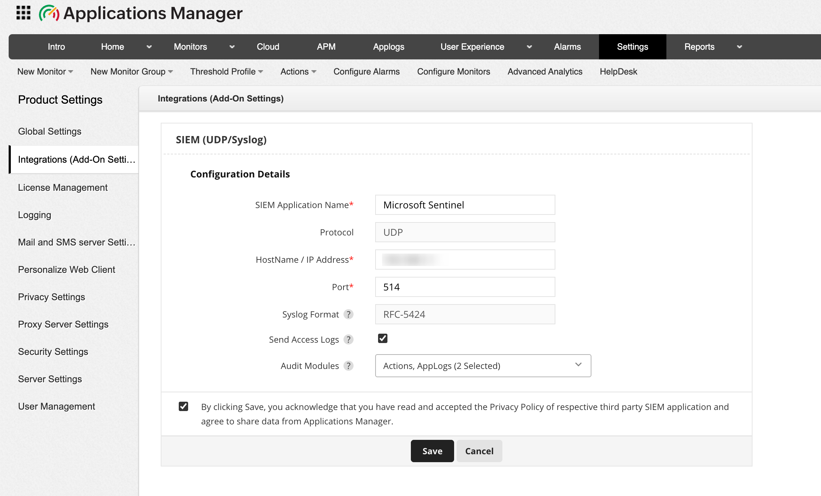Viewport: 821px width, 496px height.
Task: Uncheck the Send Access Logs checkbox
Action: point(383,338)
